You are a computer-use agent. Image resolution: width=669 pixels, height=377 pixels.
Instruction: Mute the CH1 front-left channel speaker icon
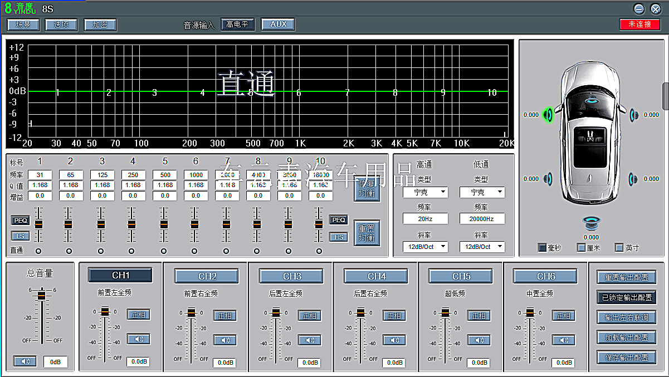point(138,339)
